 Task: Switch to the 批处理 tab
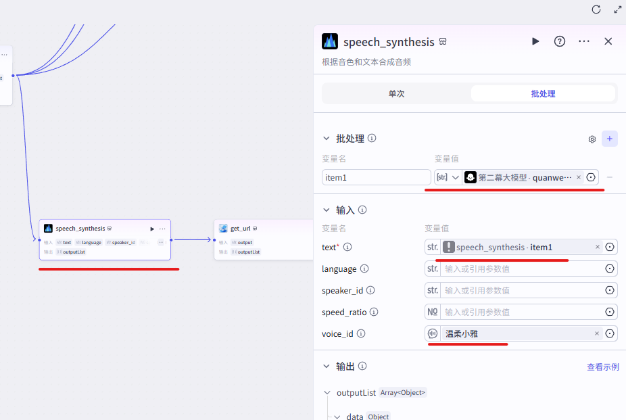point(543,93)
